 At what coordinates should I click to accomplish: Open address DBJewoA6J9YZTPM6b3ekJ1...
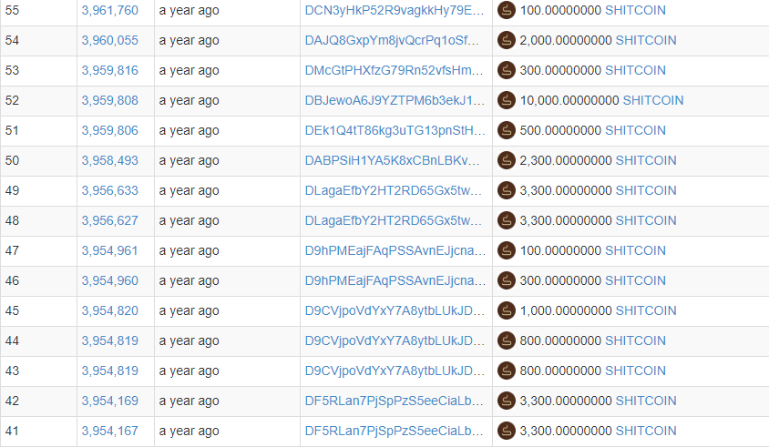click(x=395, y=100)
